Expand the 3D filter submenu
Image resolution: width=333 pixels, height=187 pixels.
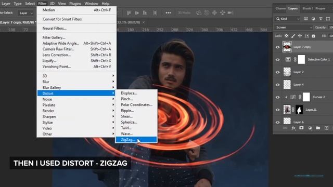click(76, 76)
